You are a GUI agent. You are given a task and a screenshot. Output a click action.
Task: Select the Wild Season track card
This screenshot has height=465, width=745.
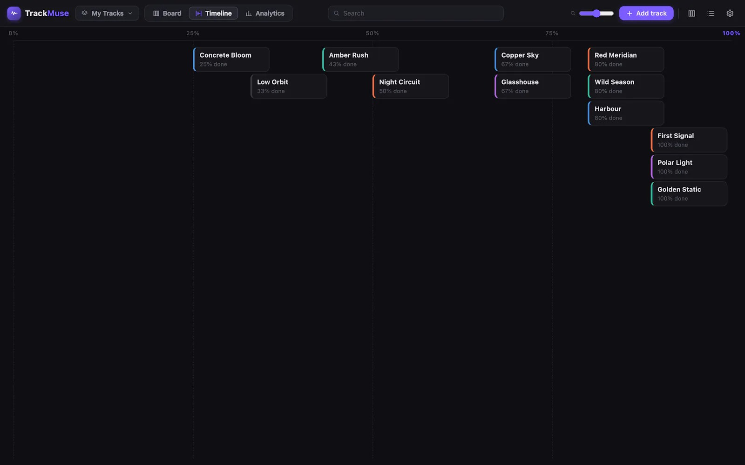coord(626,86)
